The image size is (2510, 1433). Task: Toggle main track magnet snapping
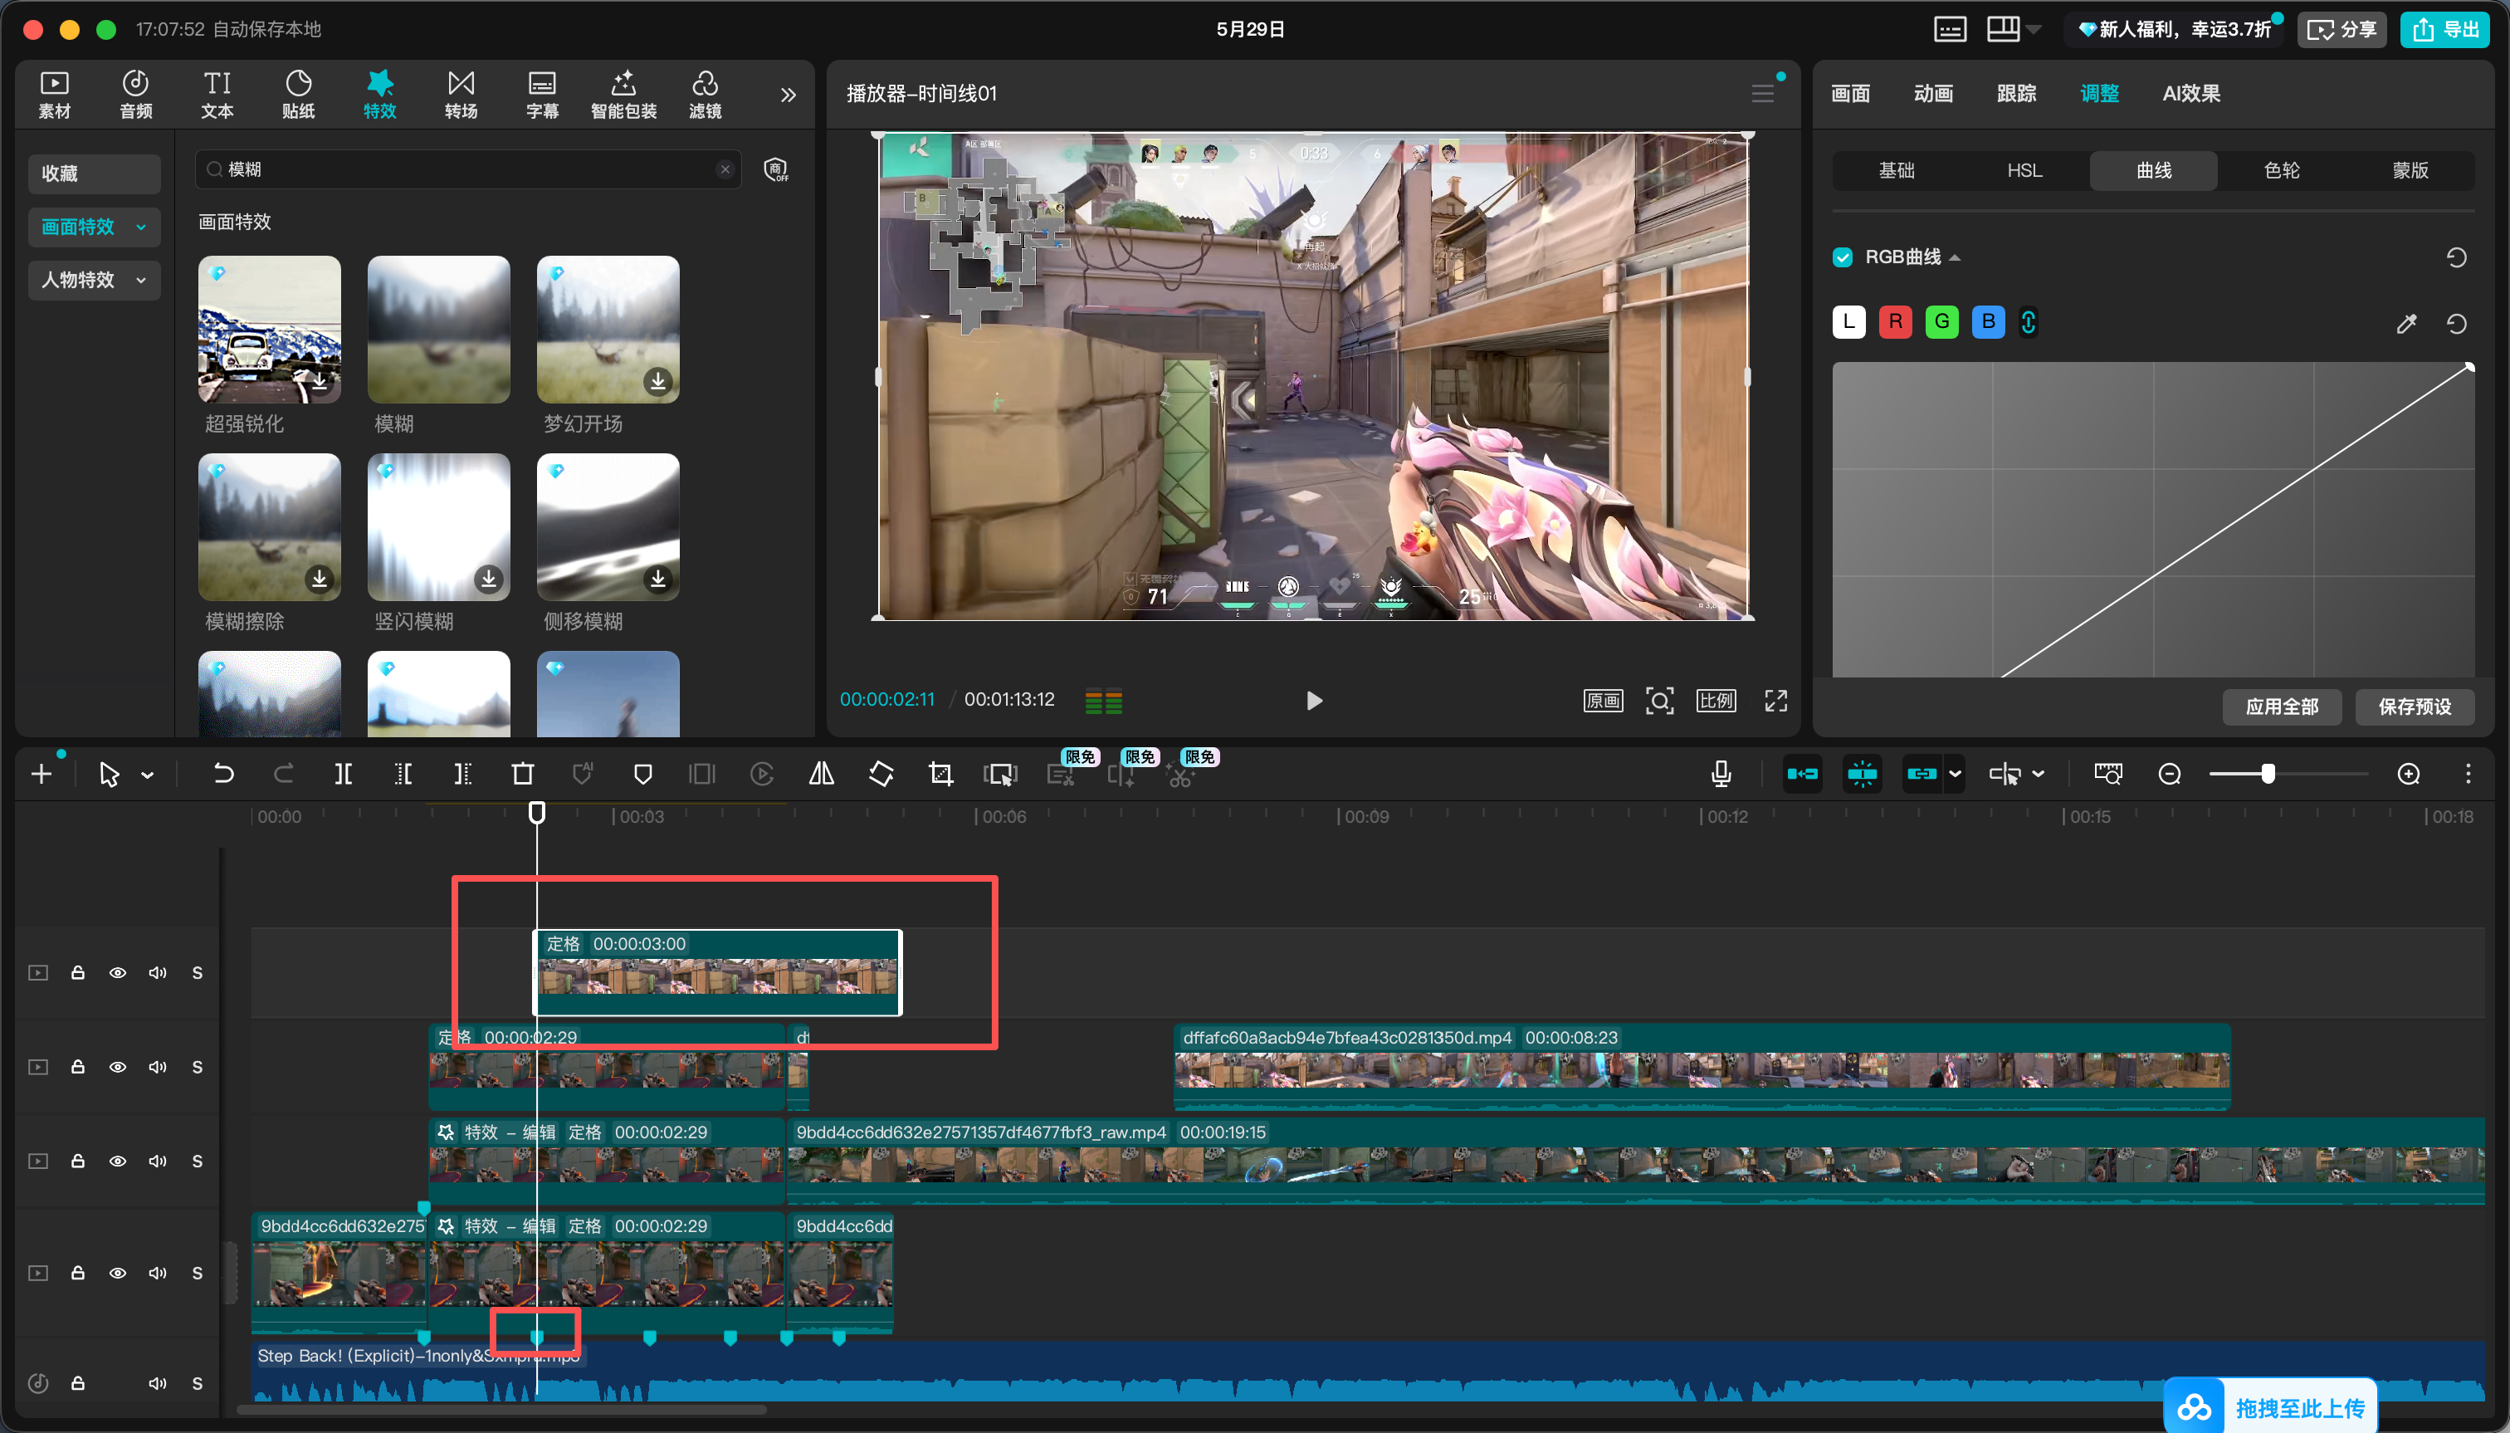[1803, 775]
